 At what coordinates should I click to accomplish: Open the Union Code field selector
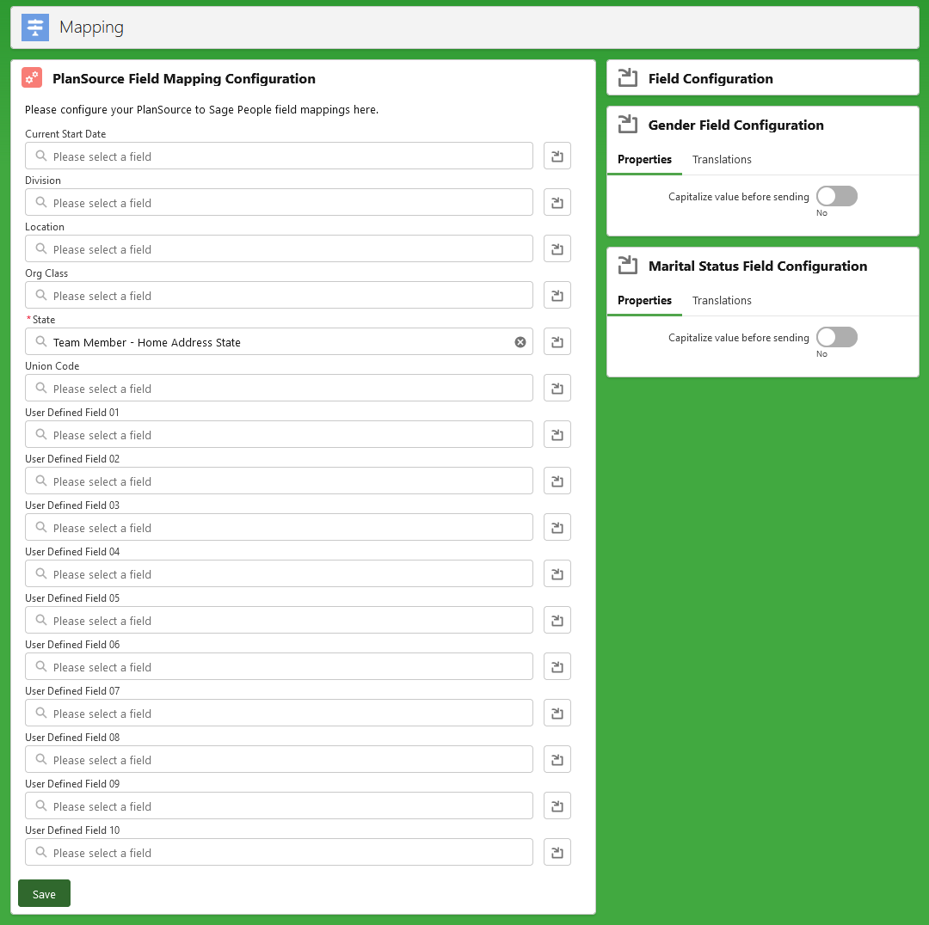tap(278, 388)
